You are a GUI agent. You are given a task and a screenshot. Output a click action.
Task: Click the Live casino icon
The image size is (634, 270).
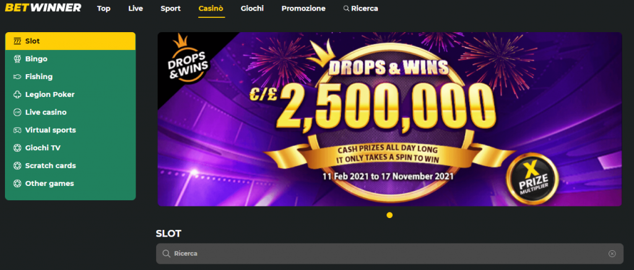click(17, 112)
